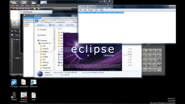Click the Explorer Forward arrow button
This screenshot has height=104, width=185.
tap(40, 21)
